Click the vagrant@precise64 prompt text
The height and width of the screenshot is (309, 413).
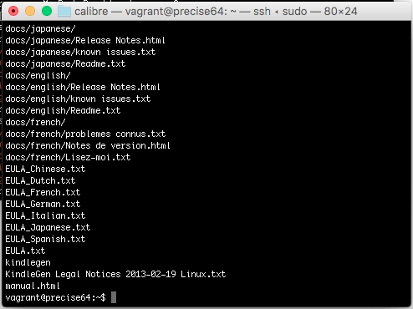tap(55, 297)
